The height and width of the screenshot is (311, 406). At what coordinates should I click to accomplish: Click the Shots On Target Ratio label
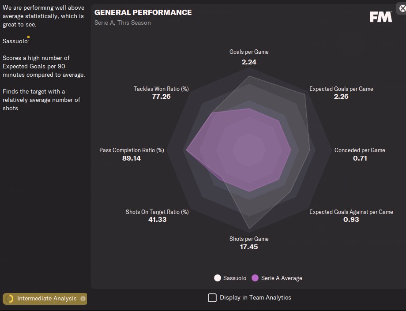coord(157,212)
